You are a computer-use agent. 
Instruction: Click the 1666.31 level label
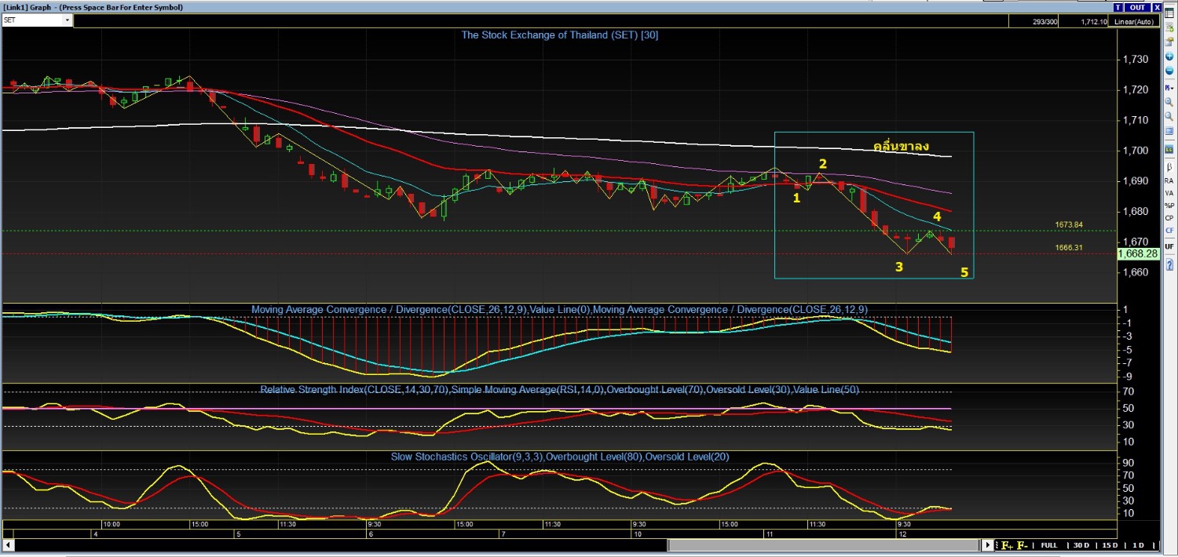1069,247
